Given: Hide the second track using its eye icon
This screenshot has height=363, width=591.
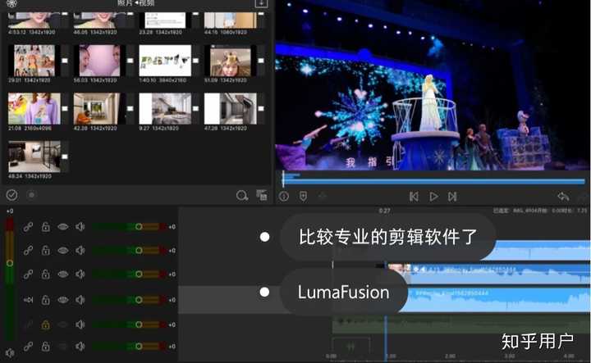Looking at the screenshot, I should (63, 250).
